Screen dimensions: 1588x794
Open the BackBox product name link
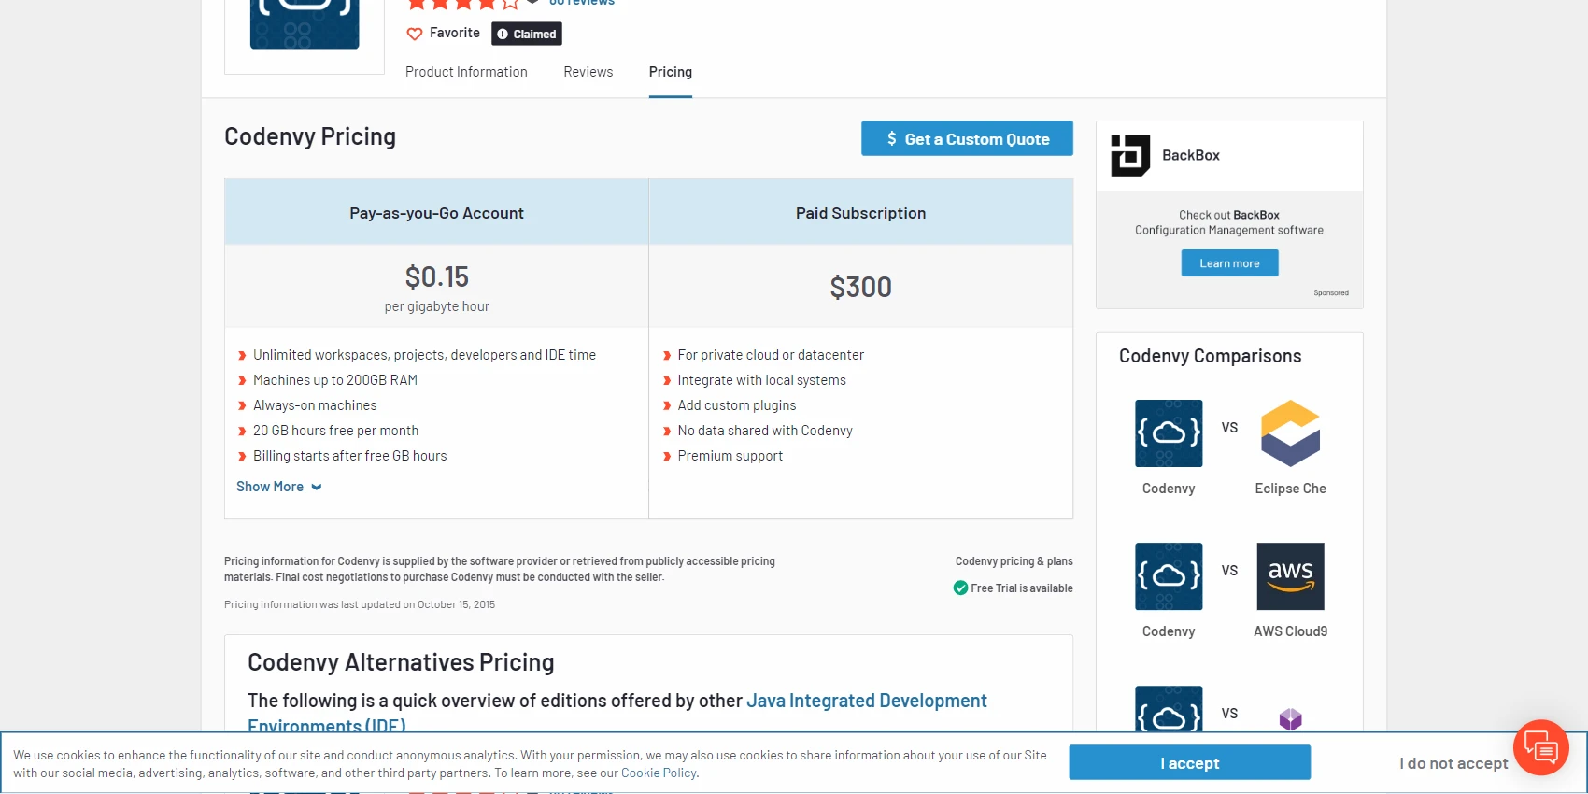coord(1191,155)
